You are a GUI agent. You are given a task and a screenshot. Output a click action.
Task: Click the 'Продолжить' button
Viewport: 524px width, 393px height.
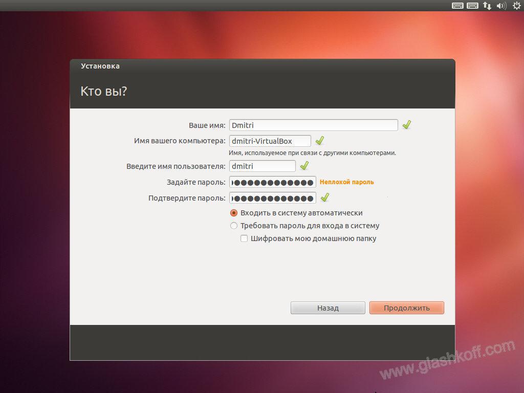(407, 308)
